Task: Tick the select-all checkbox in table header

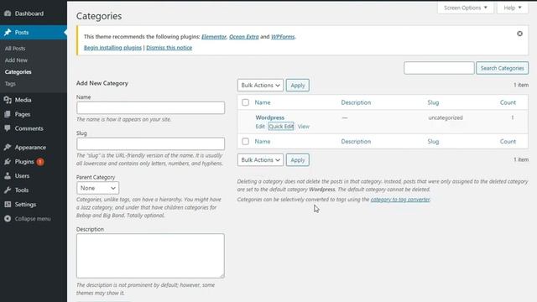Action: coord(245,102)
